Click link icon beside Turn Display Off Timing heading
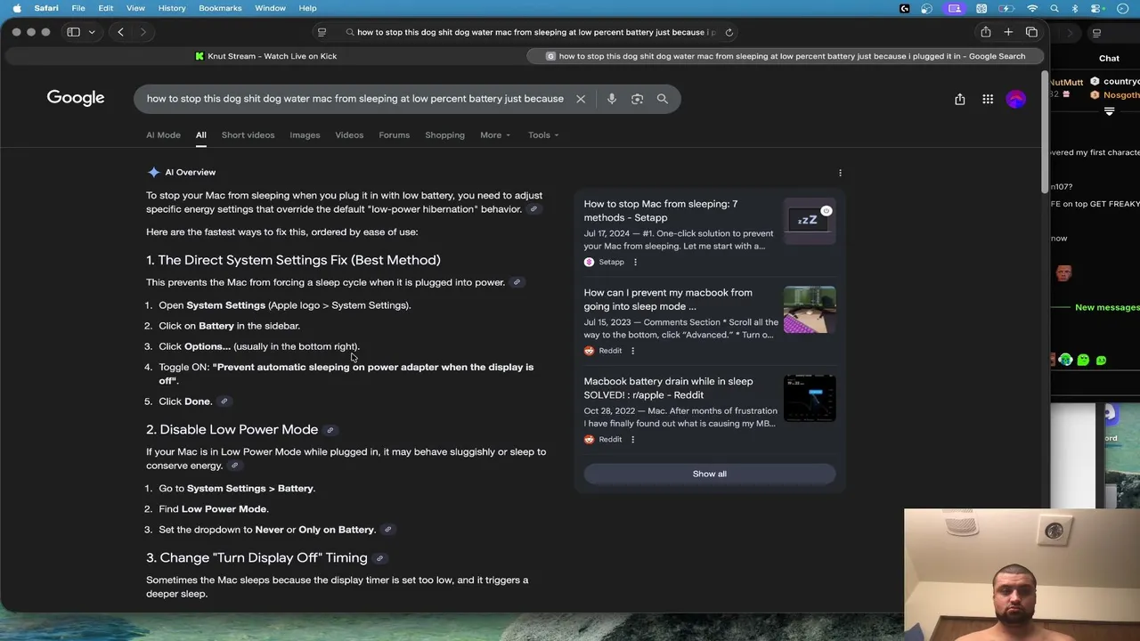Screen dimensions: 1140x641 coord(379,558)
